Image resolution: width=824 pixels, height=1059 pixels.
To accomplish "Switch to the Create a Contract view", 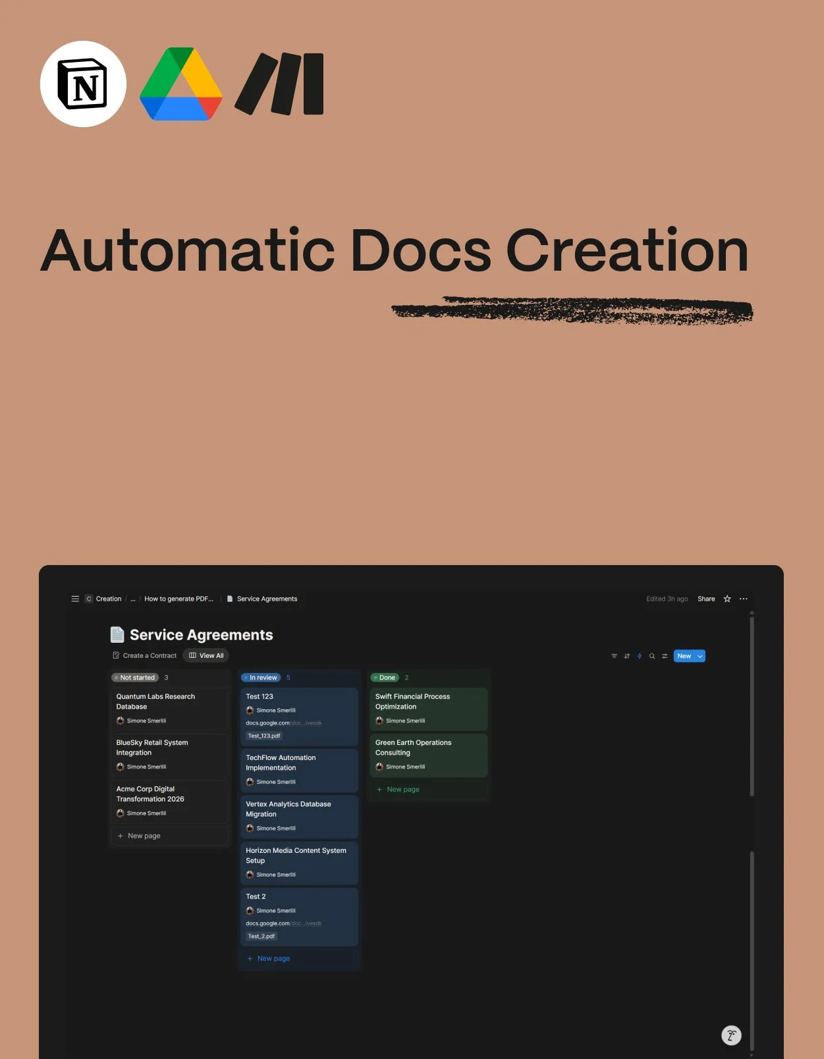I will coord(145,655).
